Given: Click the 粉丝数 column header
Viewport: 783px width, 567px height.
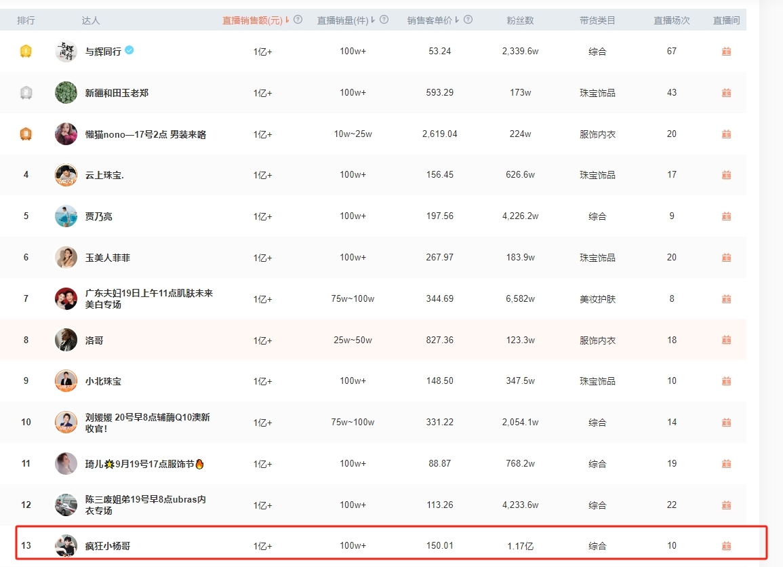Looking at the screenshot, I should coord(520,20).
